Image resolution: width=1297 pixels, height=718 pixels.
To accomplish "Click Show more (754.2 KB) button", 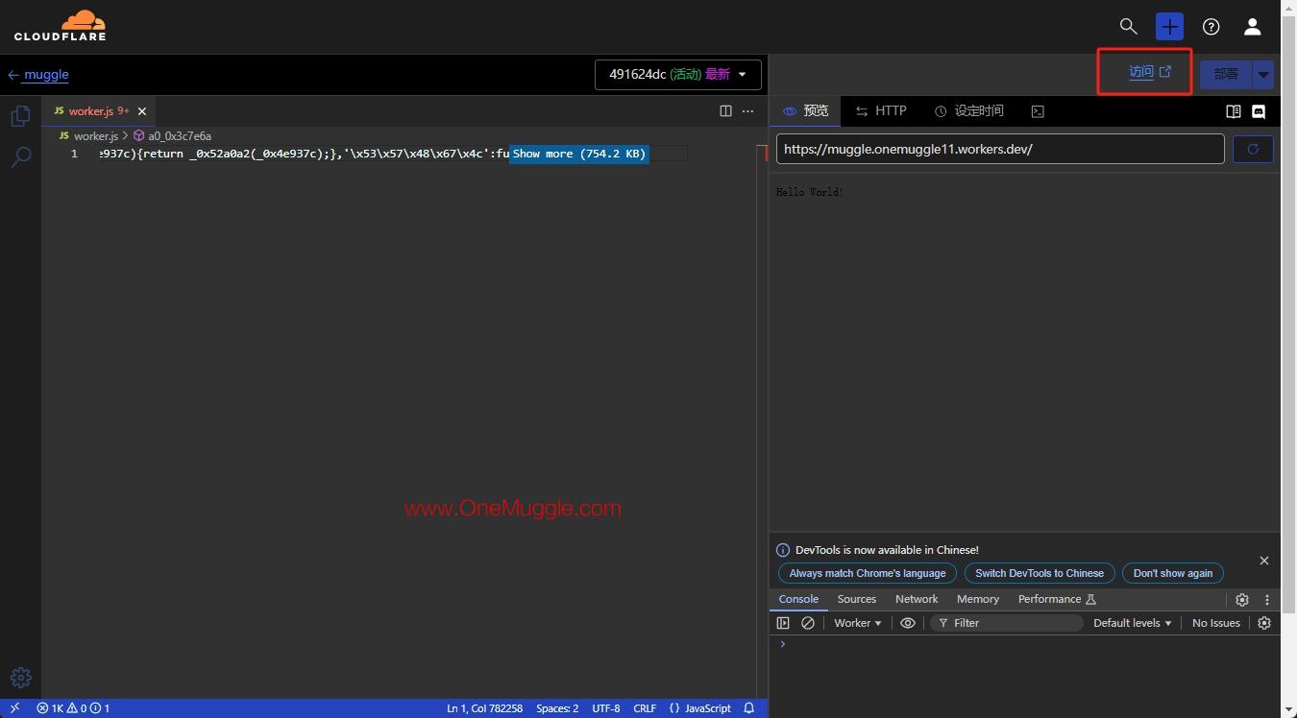I will tap(578, 154).
